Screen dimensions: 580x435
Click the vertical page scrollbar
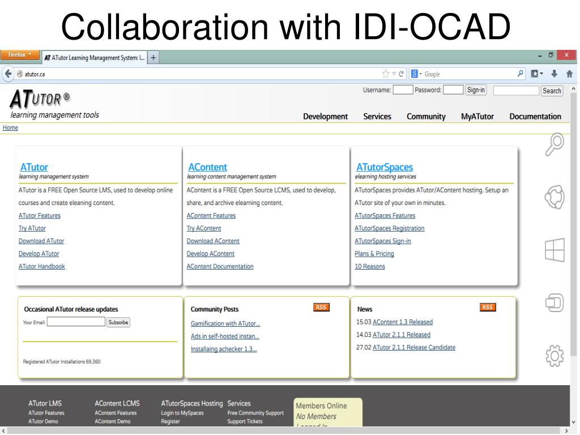click(574, 224)
